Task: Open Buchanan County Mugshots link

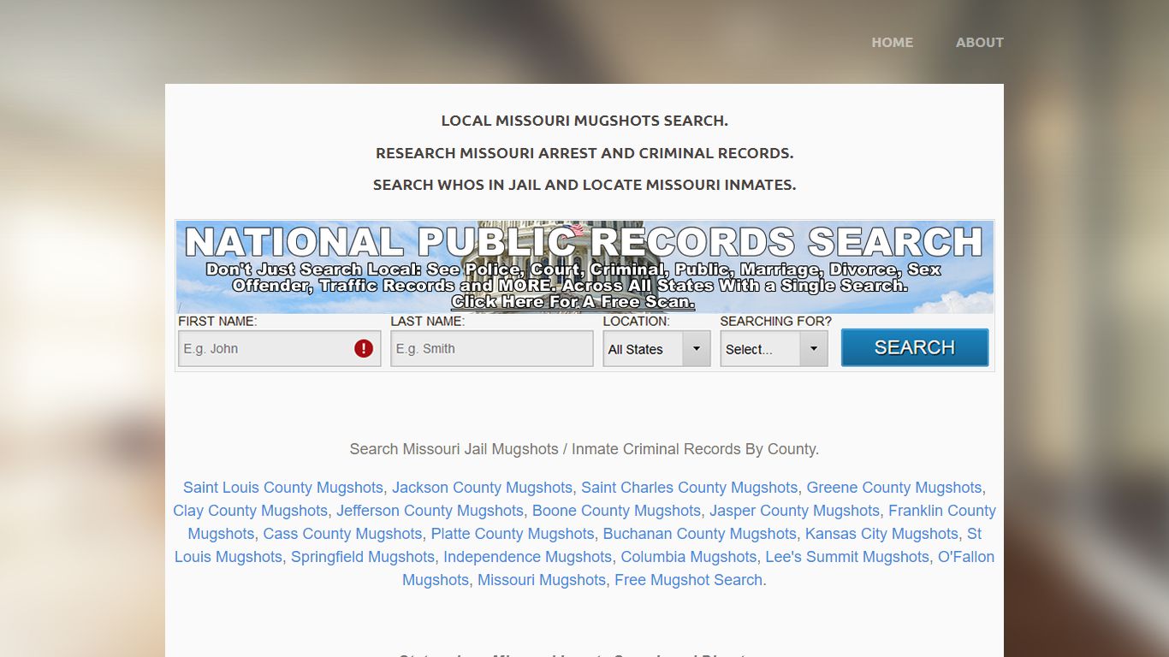Action: pos(699,534)
